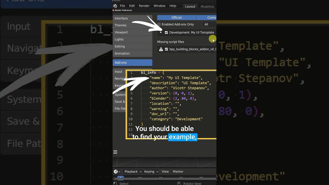Click 'Development: My UI Template' add-on name
The width and height of the screenshot is (329, 185).
[192, 32]
